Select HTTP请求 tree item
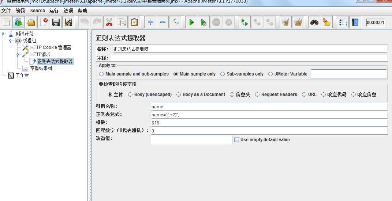The image size is (392, 201). pyautogui.click(x=40, y=54)
